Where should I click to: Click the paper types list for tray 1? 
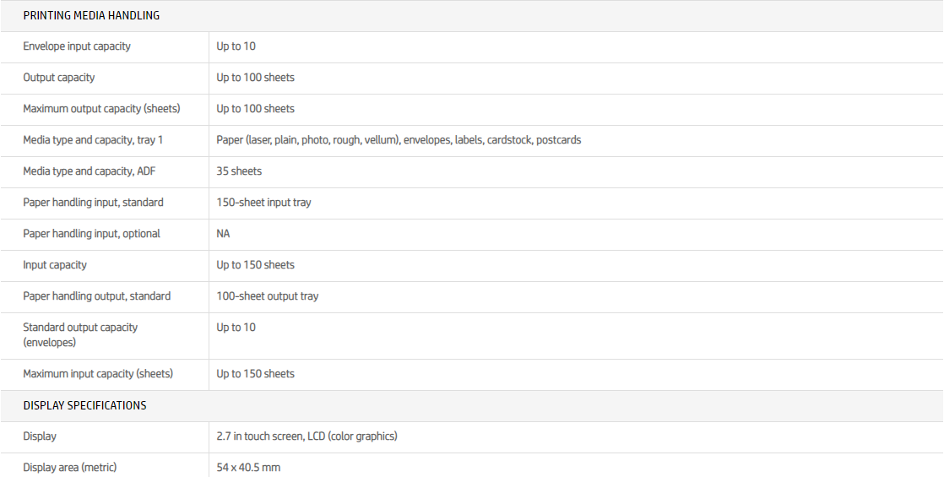[399, 140]
